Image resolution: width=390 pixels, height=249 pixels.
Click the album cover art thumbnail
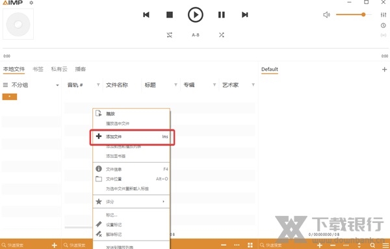pos(18,24)
